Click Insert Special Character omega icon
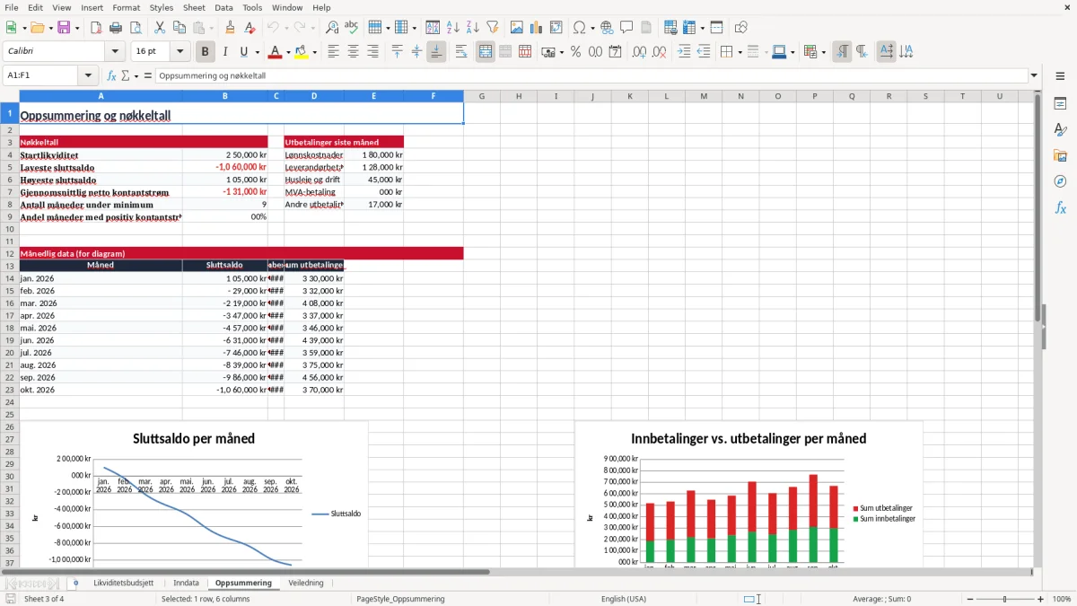 (x=579, y=28)
